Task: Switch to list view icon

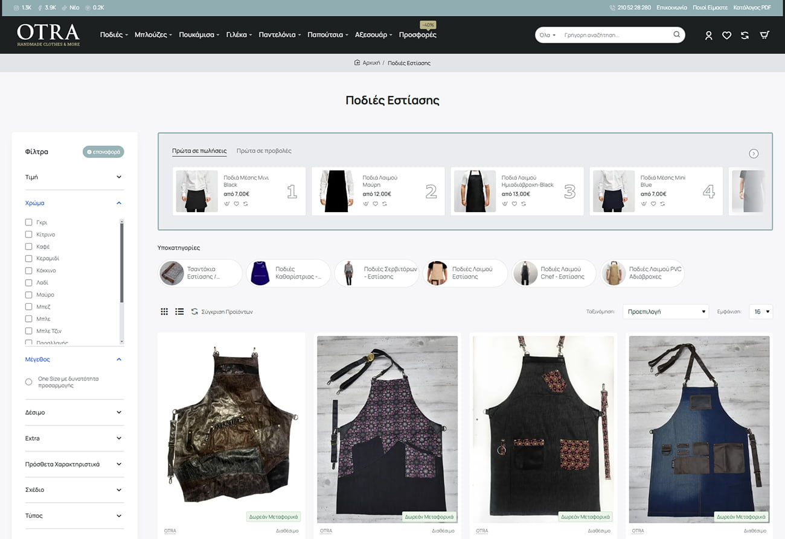Action: 179,312
